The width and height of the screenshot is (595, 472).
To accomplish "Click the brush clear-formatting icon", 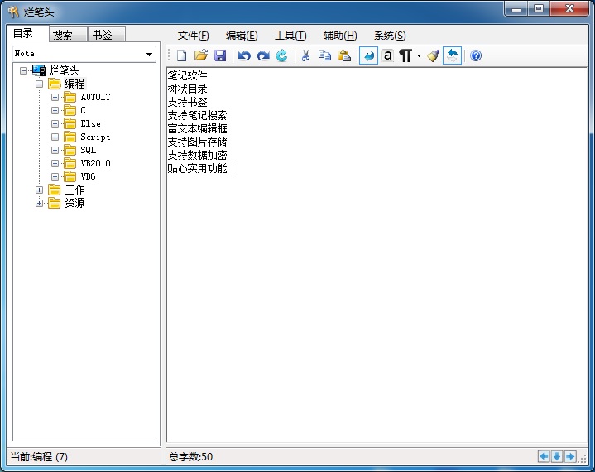I will 433,55.
